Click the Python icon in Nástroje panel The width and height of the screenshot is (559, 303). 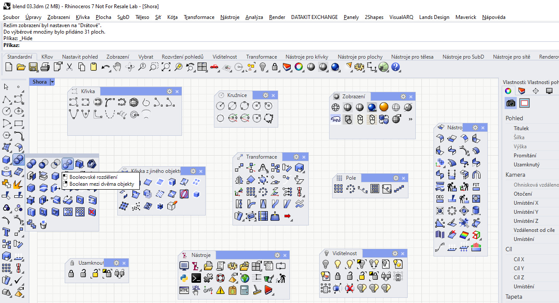coord(184,278)
